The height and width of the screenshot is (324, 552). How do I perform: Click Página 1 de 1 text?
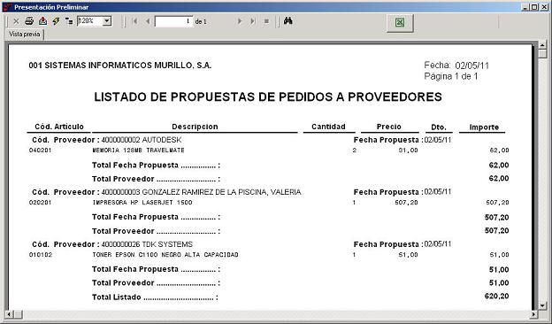click(x=451, y=76)
